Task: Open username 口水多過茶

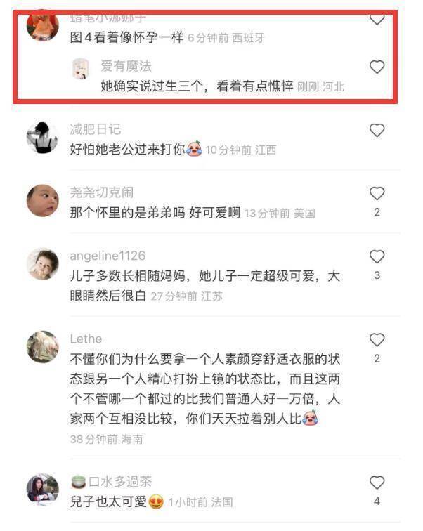Action: [x=120, y=482]
